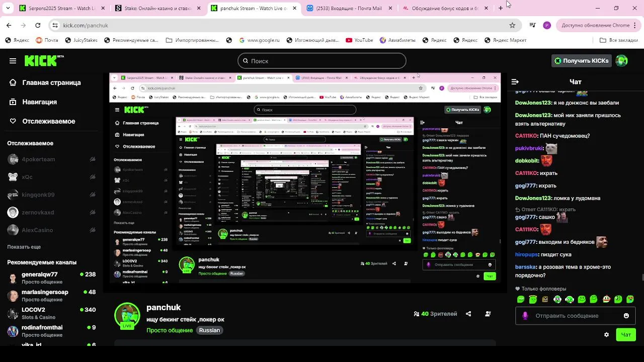The height and width of the screenshot is (362, 644).
Task: Expand Показать еще in followed list
Action: (24, 247)
